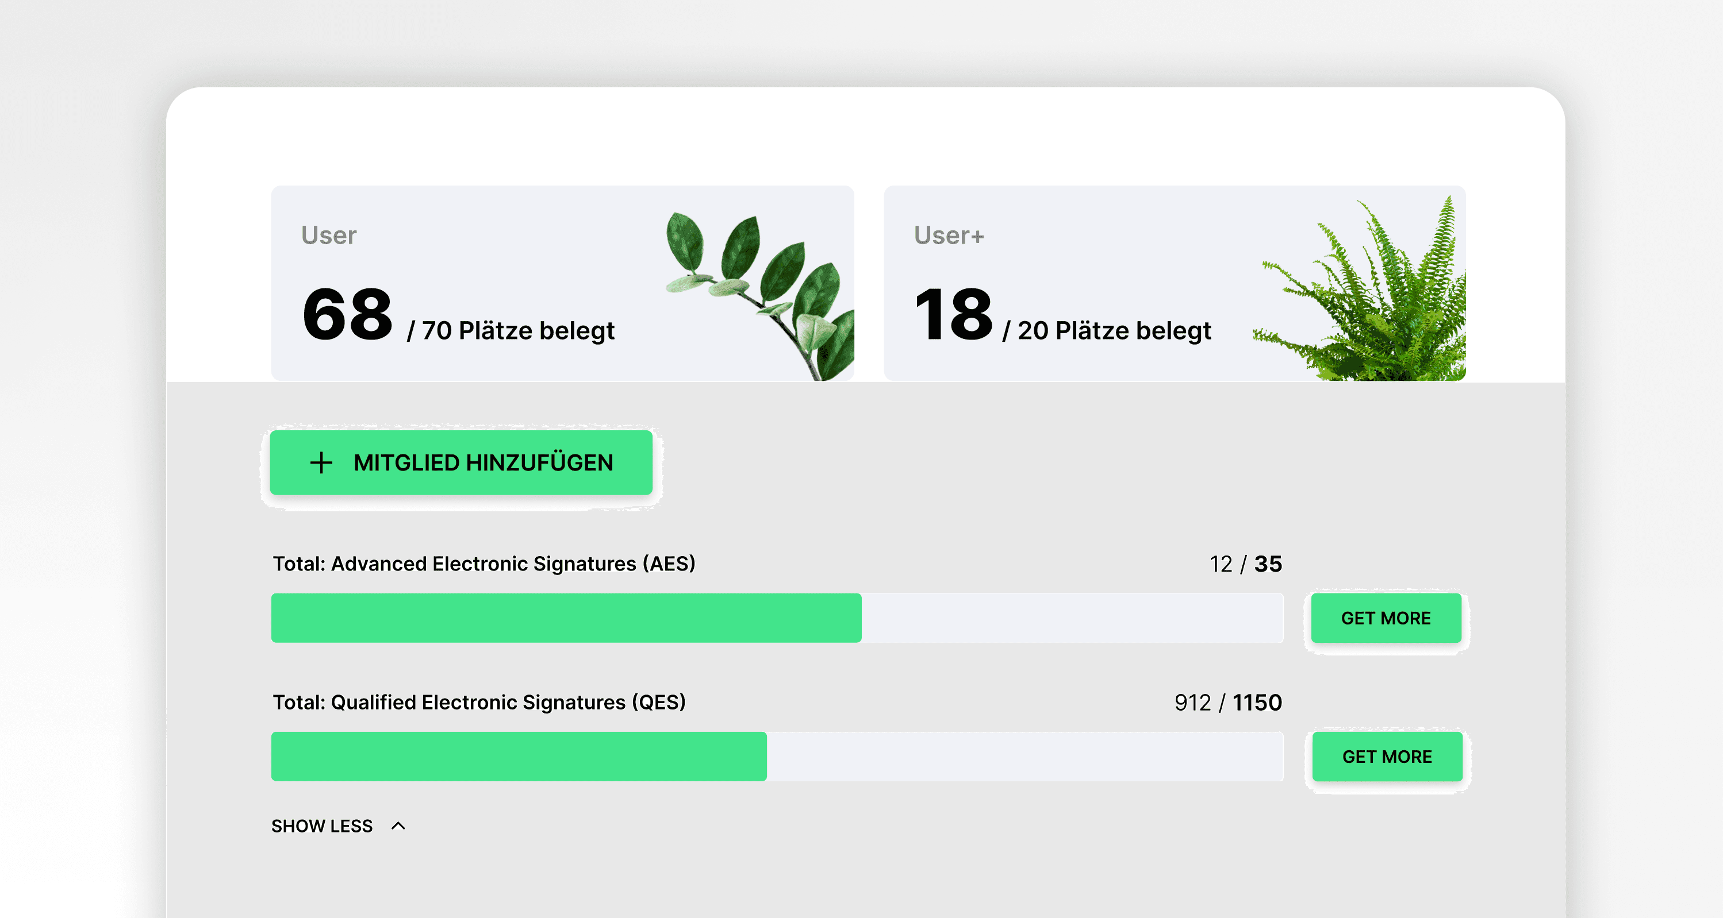
Task: Click the 'Total: Qualified Electronic Signatures (QES)' label
Action: click(x=479, y=702)
